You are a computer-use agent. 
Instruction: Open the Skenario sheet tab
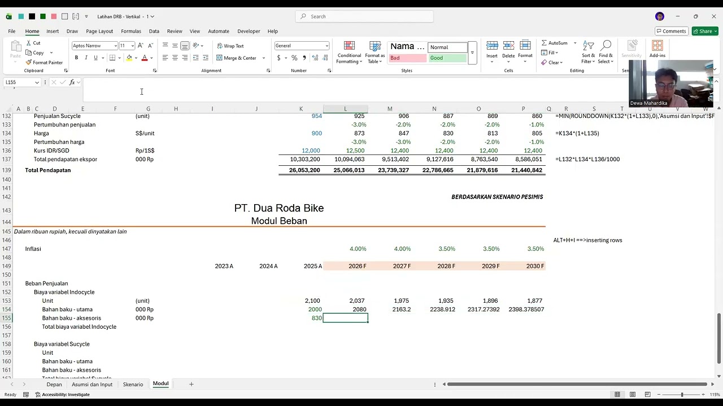pos(133,385)
